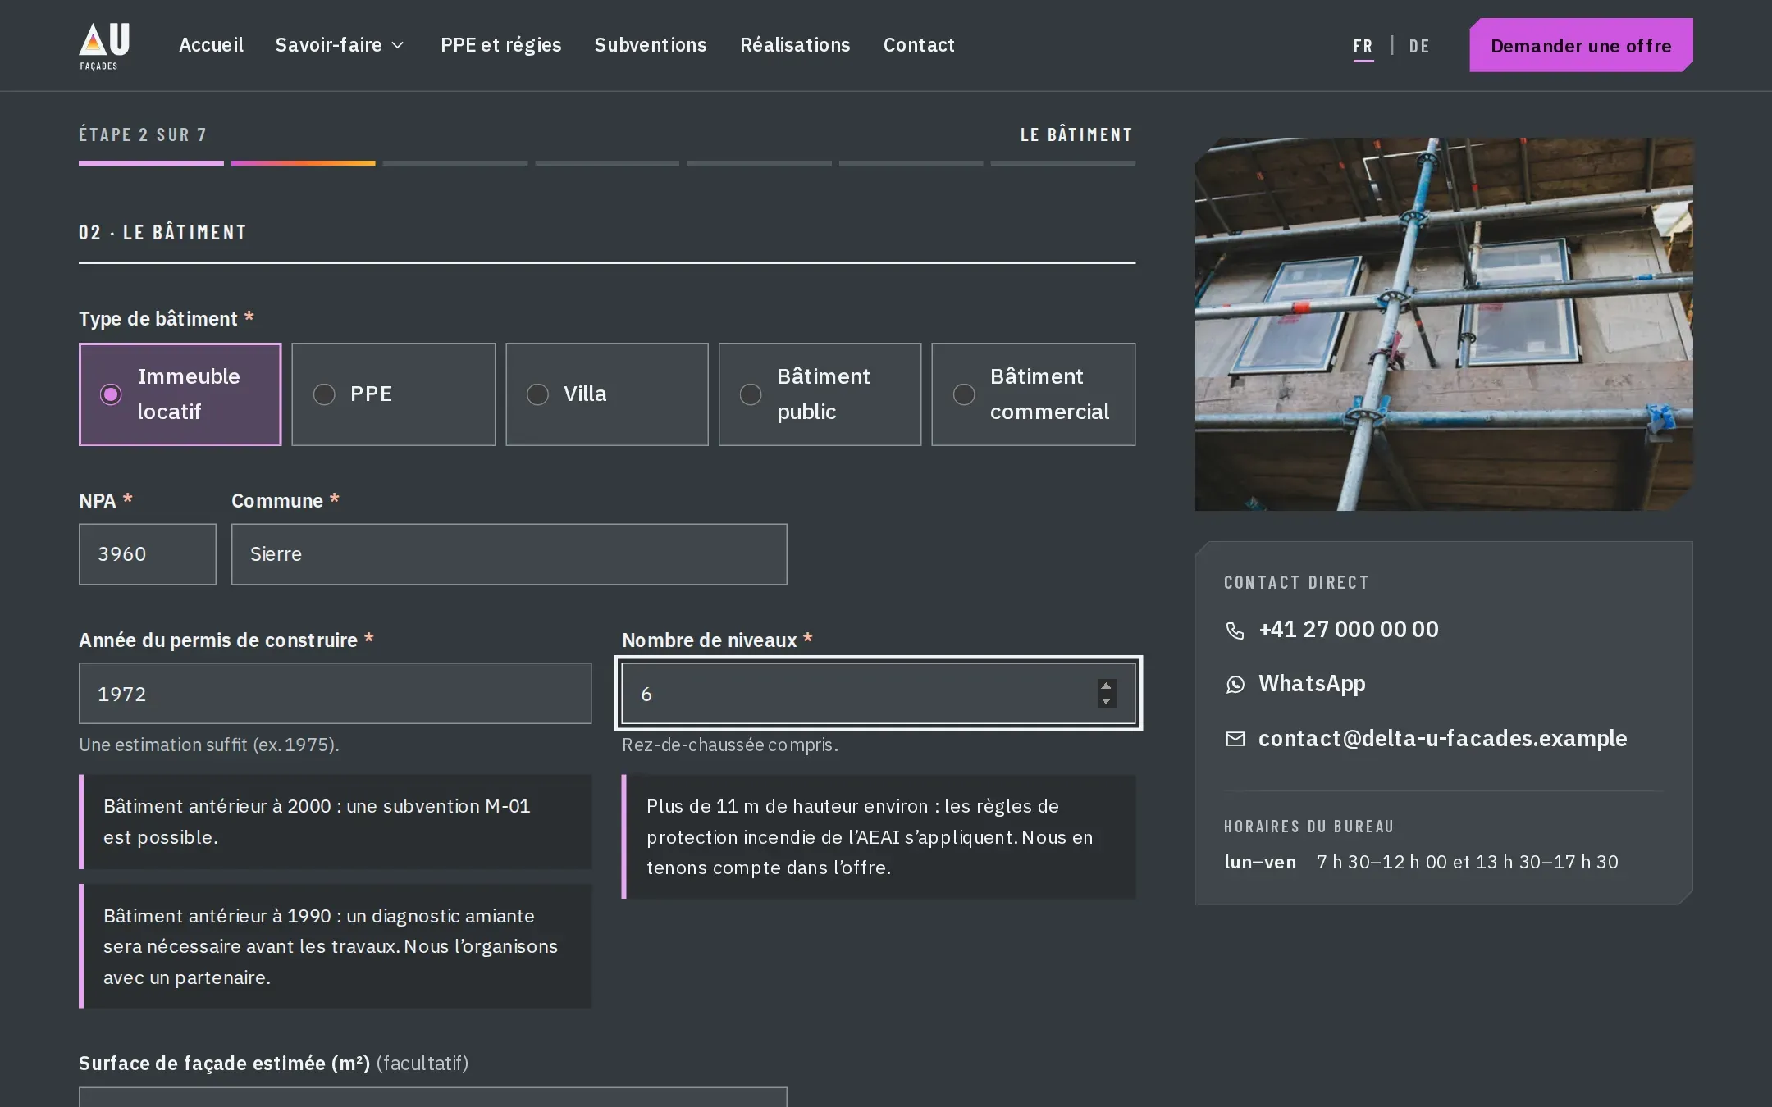Switch the language to DE
This screenshot has height=1107, width=1772.
pyautogui.click(x=1419, y=46)
